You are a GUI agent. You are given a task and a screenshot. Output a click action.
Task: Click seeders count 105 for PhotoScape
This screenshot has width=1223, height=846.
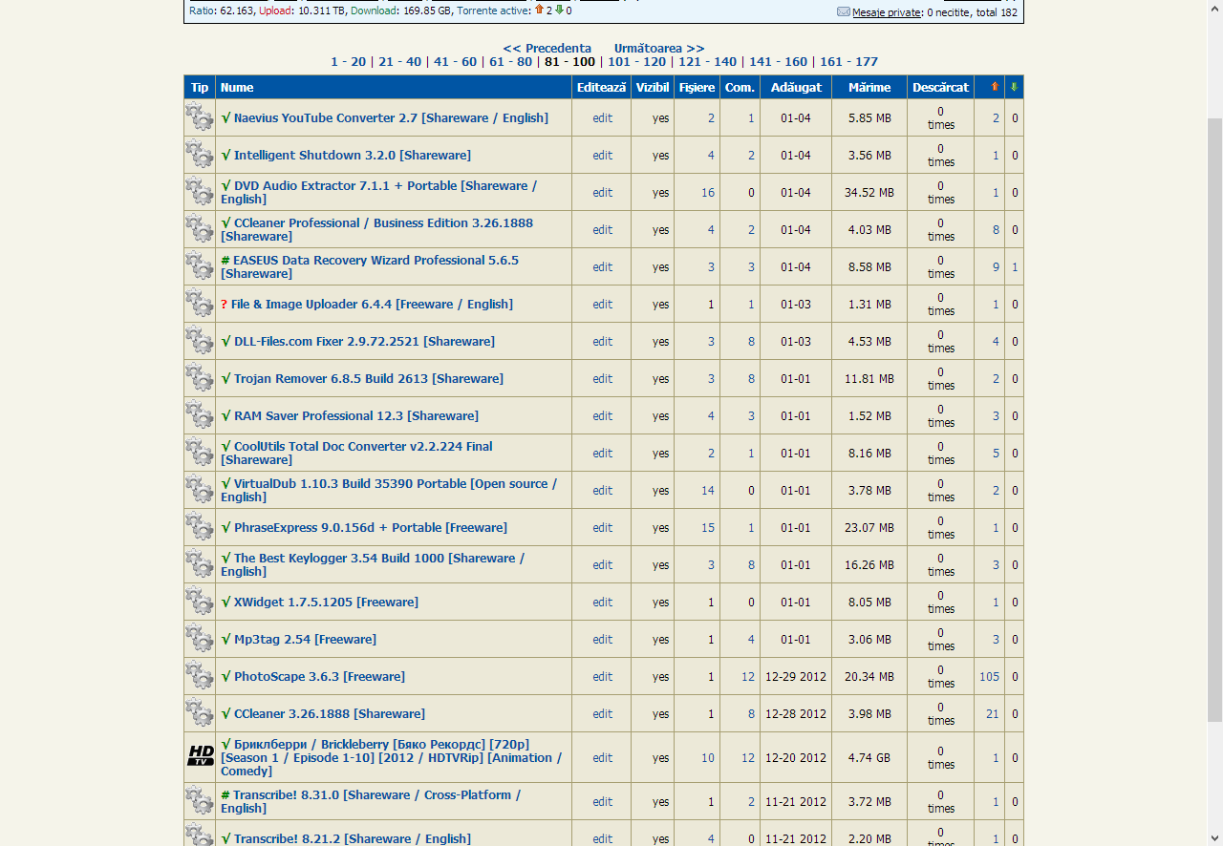click(x=989, y=676)
